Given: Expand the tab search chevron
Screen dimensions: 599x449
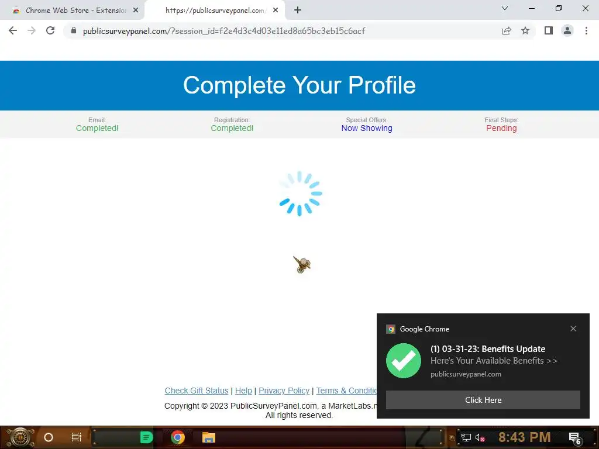Looking at the screenshot, I should [x=505, y=8].
